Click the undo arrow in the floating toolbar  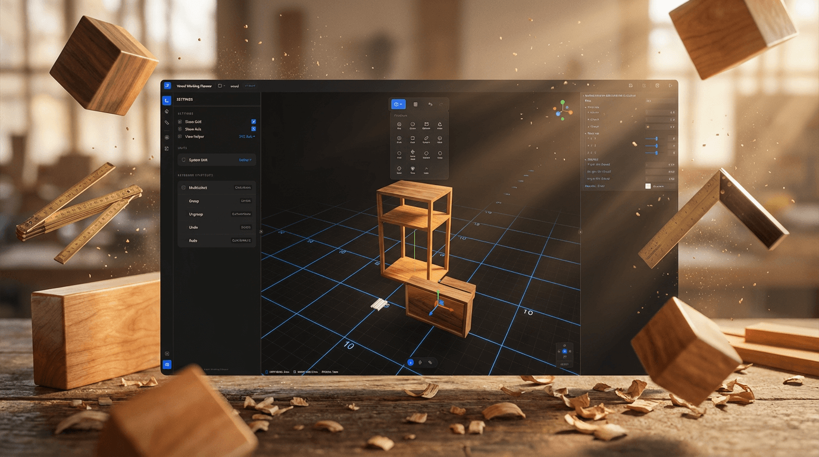click(x=430, y=104)
